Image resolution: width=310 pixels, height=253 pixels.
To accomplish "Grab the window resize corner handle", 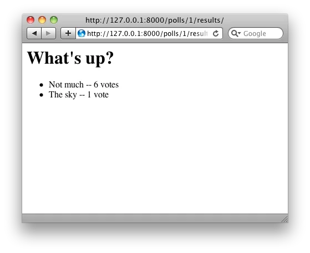I will coord(284,219).
